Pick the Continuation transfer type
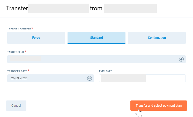Screen dimensions: 193x117 click(x=157, y=38)
